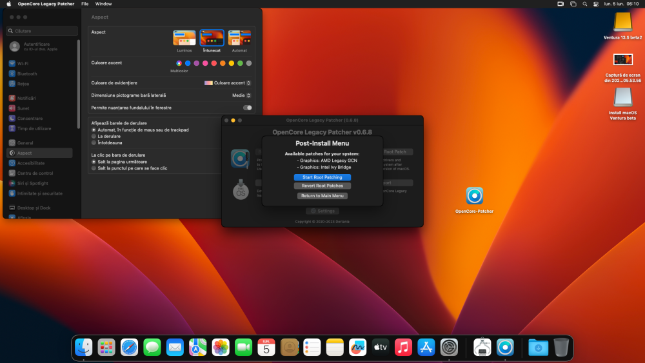
Task: Open the Downloads folder in the dock
Action: [x=538, y=348]
